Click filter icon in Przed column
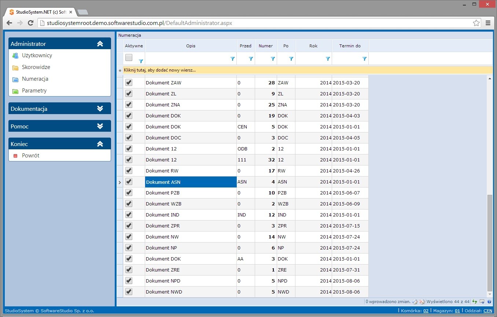This screenshot has width=497, height=317. point(251,59)
